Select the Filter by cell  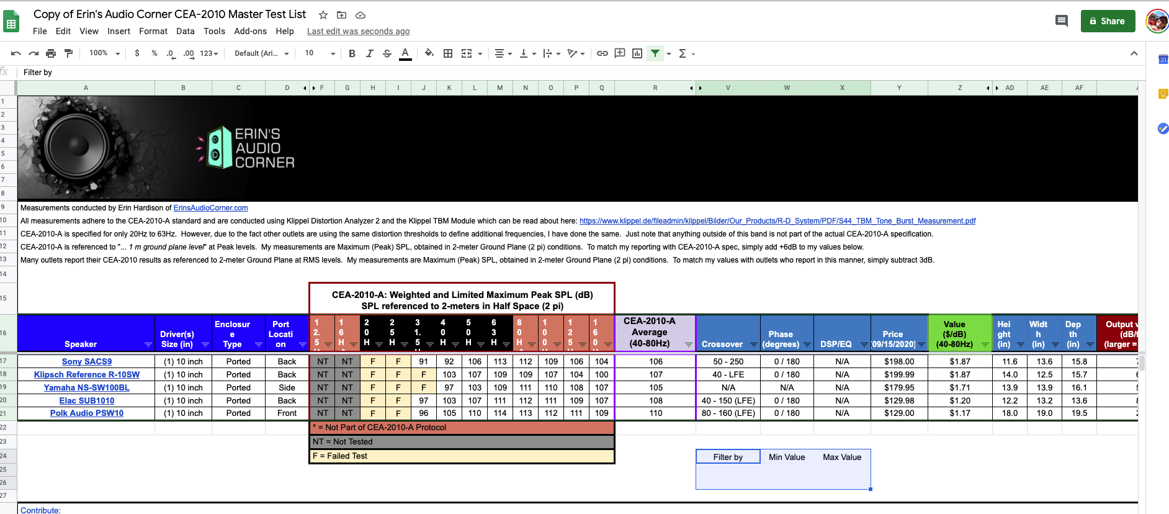coord(728,457)
